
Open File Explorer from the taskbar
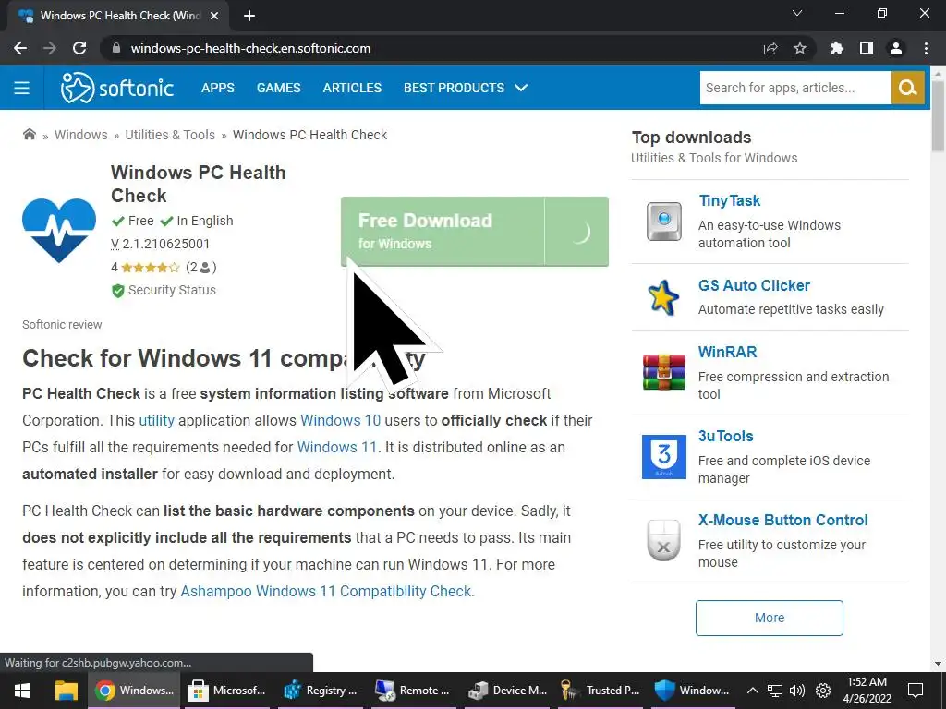coord(67,691)
